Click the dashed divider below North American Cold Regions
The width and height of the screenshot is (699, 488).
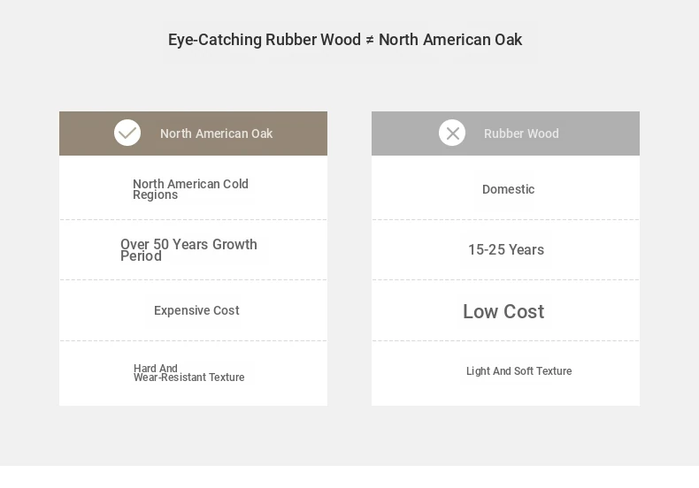193,219
